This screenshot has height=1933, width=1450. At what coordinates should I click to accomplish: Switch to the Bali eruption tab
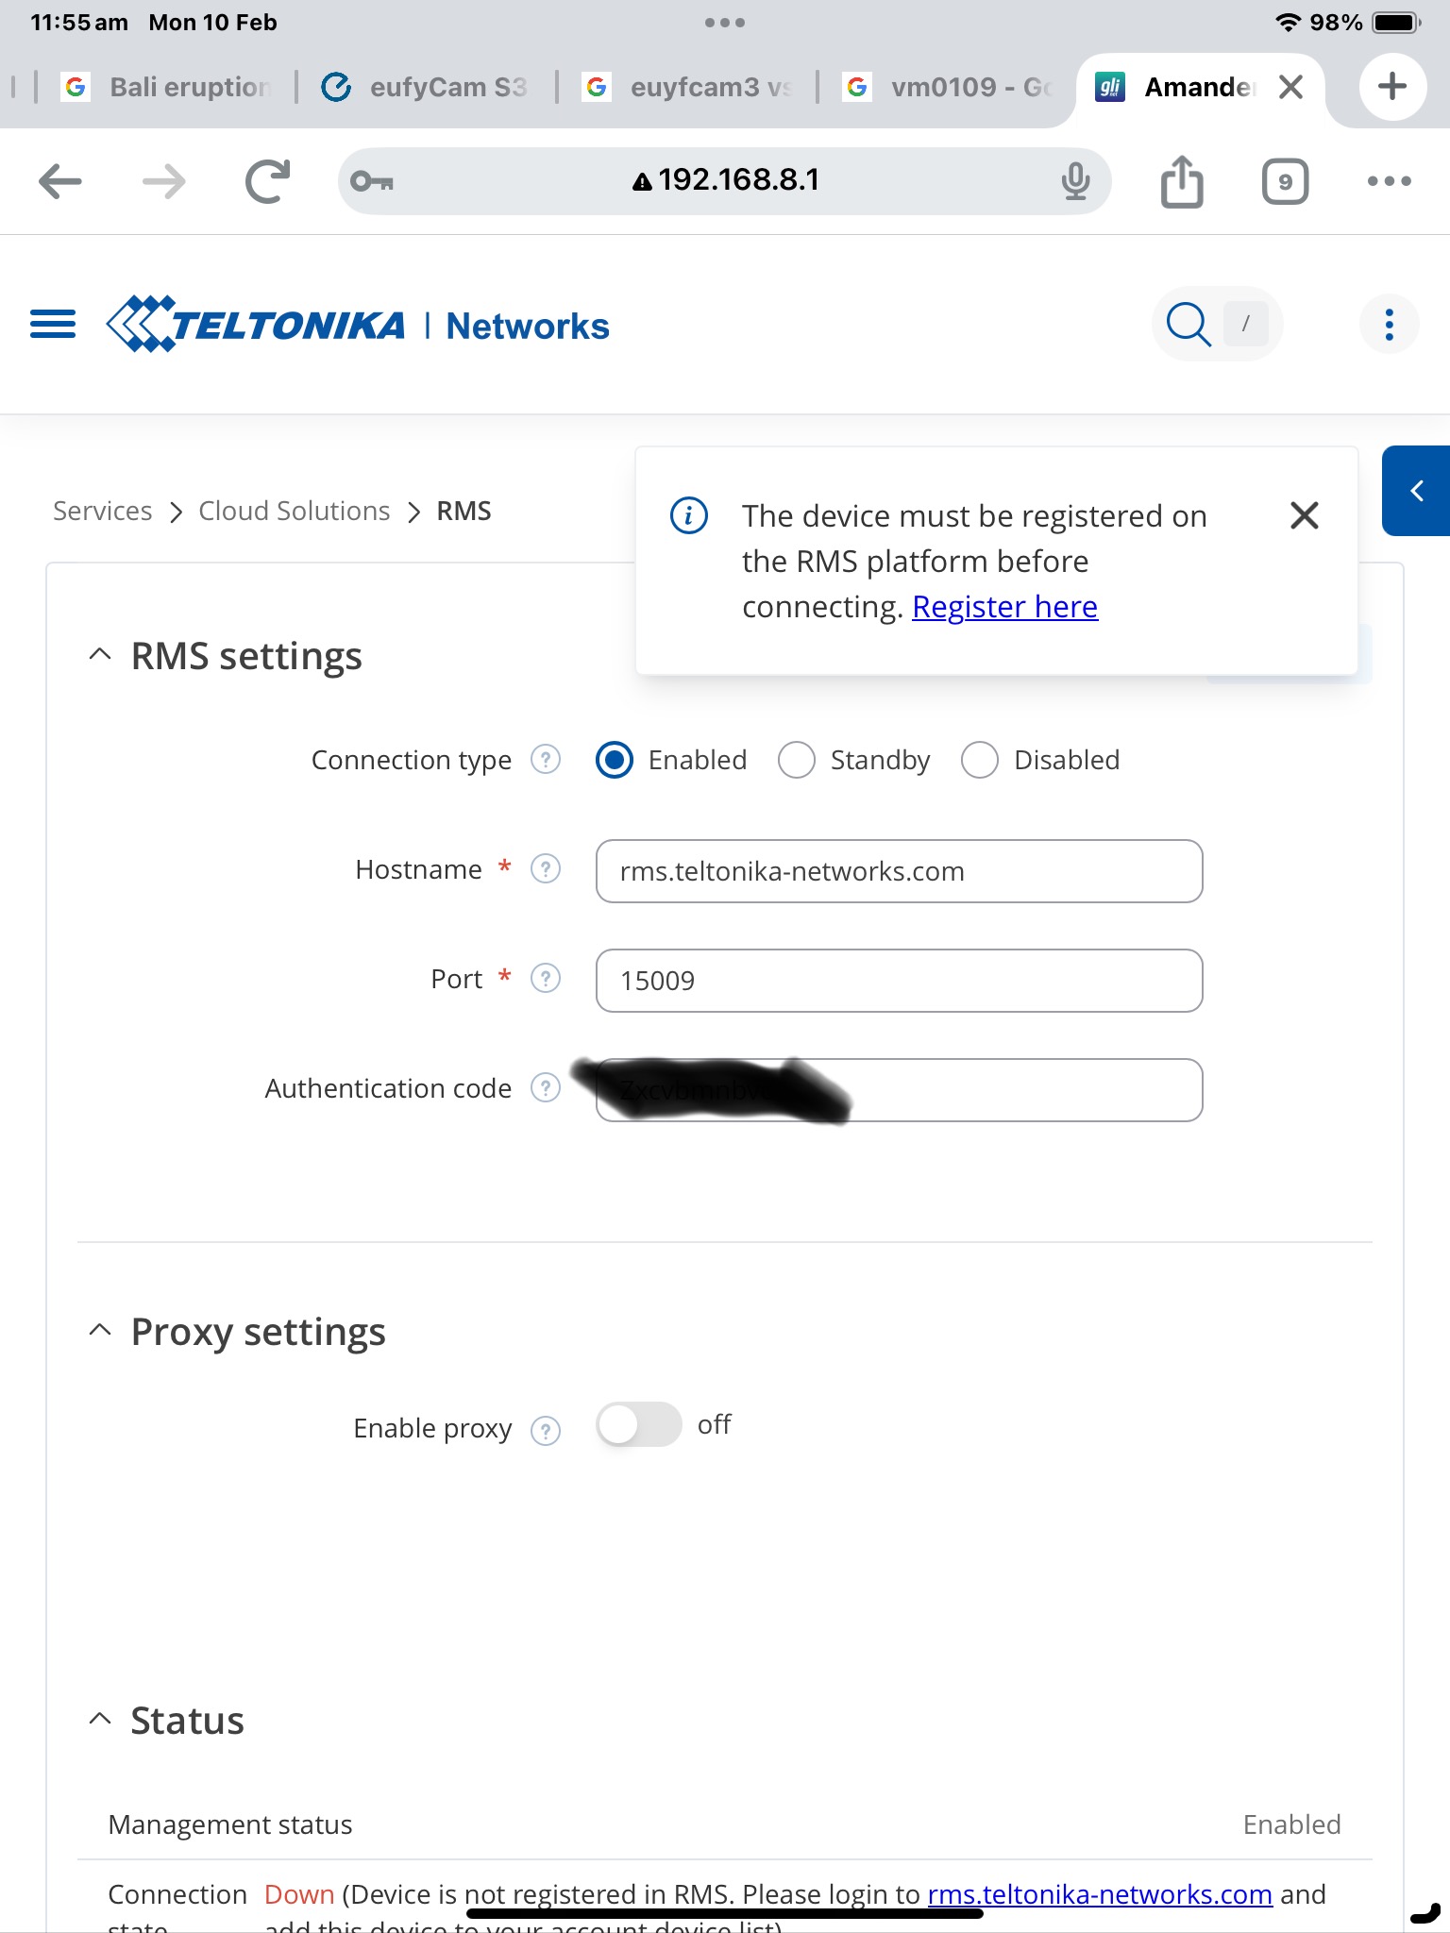pos(167,87)
